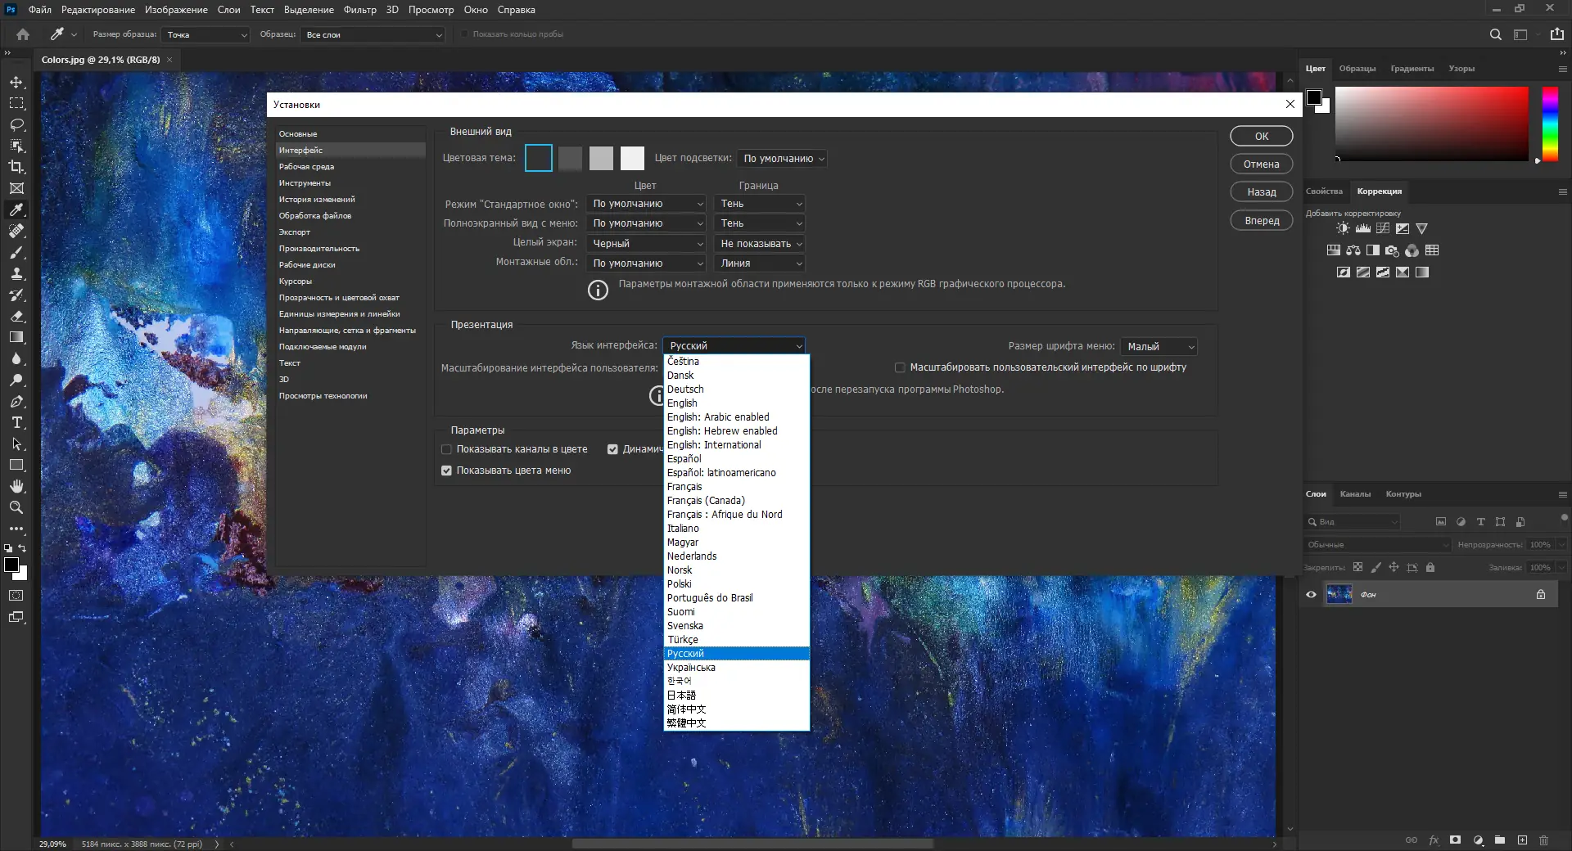Select the darkest color theme swatch

539,159
